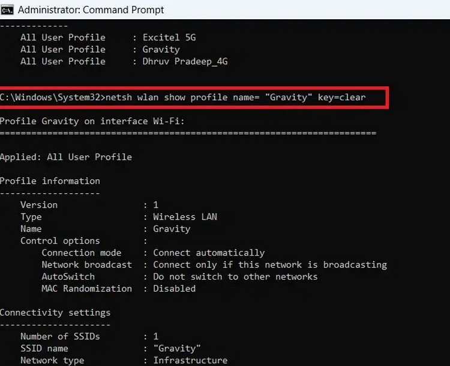Image resolution: width=450 pixels, height=366 pixels.
Task: Click the SSID name value "Gravity" in quotes
Action: [176, 349]
